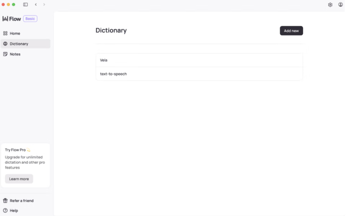Viewport: 346px width, 216px height.
Task: Click the Try Flow Pro heading
Action: pos(17,150)
